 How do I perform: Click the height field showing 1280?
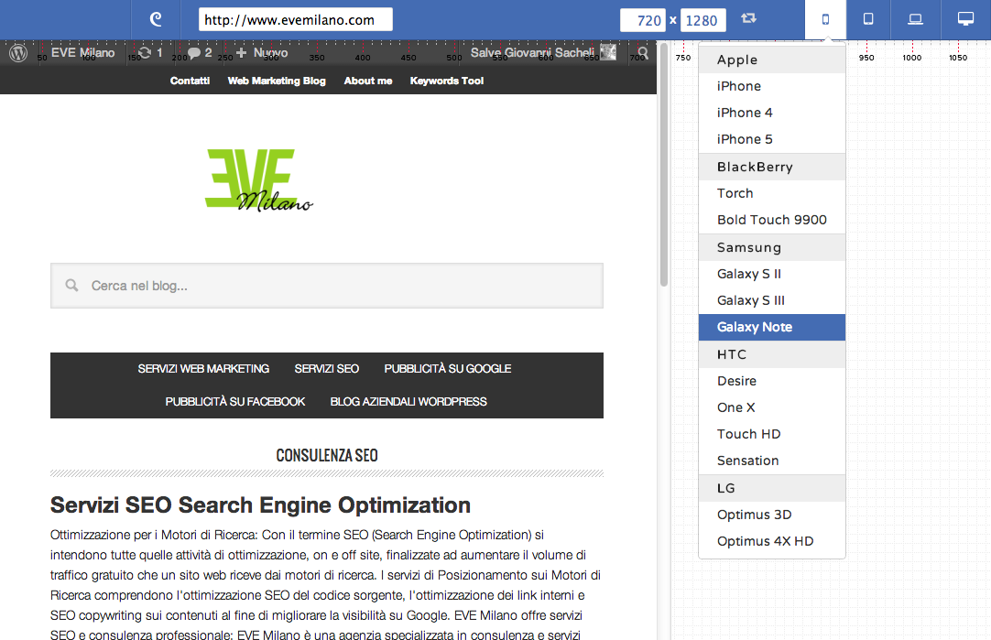702,20
